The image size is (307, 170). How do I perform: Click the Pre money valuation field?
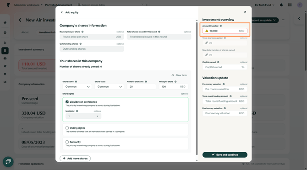pyautogui.click(x=225, y=89)
